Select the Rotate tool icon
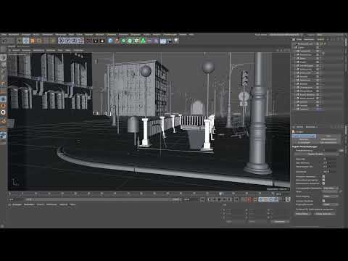 point(39,41)
